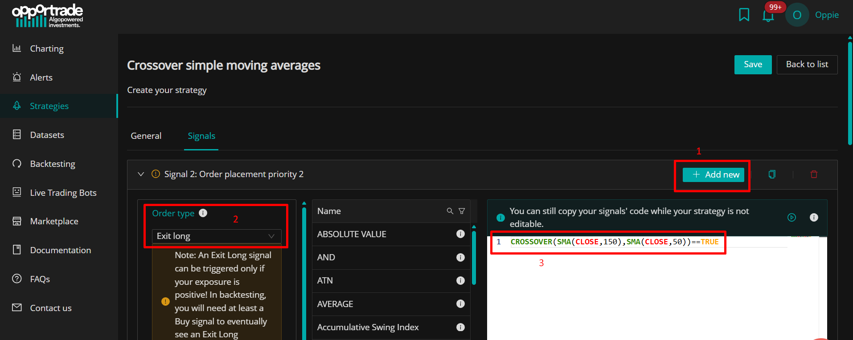This screenshot has height=340, width=853.
Task: Click the Alerts alarm icon
Action: pyautogui.click(x=17, y=77)
